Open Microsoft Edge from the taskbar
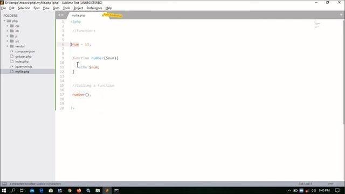This screenshot has height=194, width=345. click(41, 190)
